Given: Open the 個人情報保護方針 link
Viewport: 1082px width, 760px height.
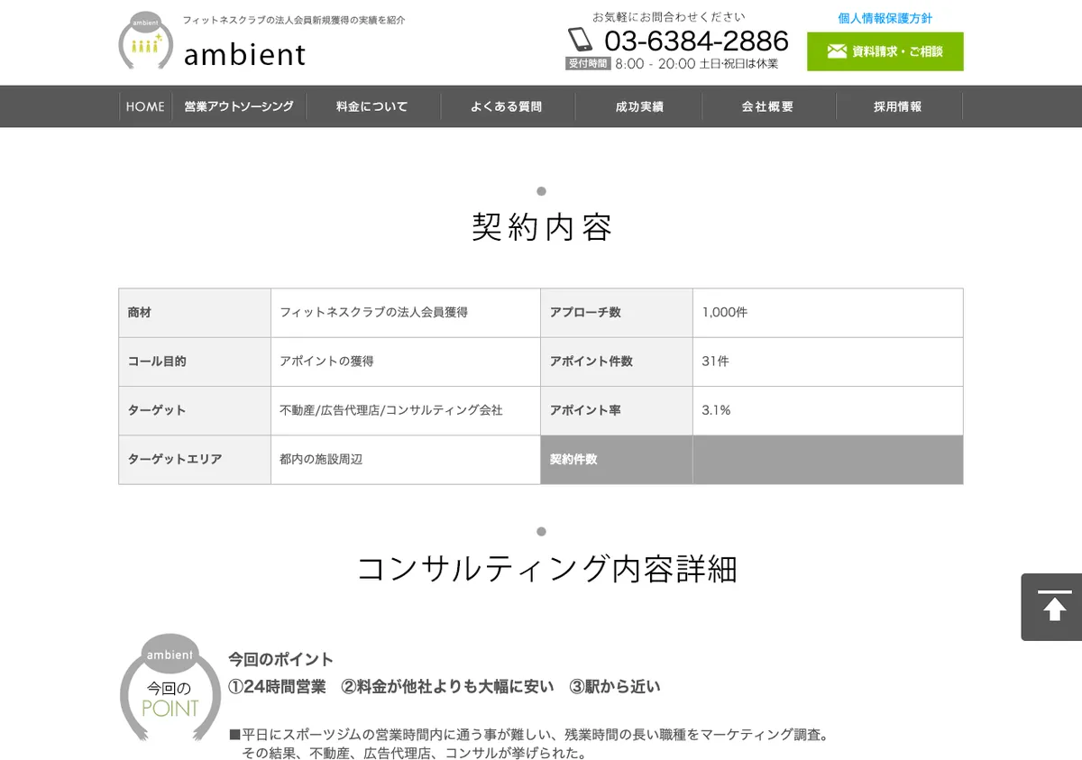Looking at the screenshot, I should (x=885, y=18).
